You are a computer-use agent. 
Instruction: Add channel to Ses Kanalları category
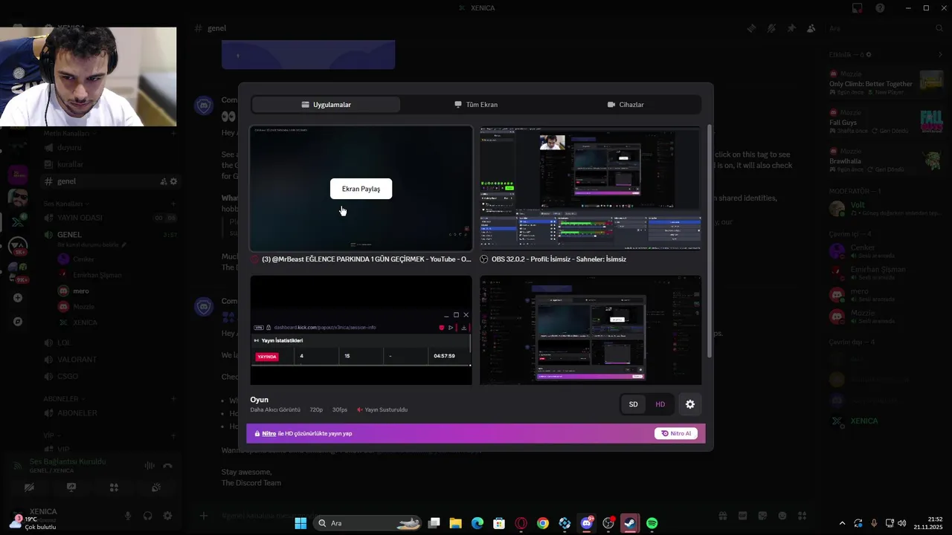pyautogui.click(x=173, y=204)
